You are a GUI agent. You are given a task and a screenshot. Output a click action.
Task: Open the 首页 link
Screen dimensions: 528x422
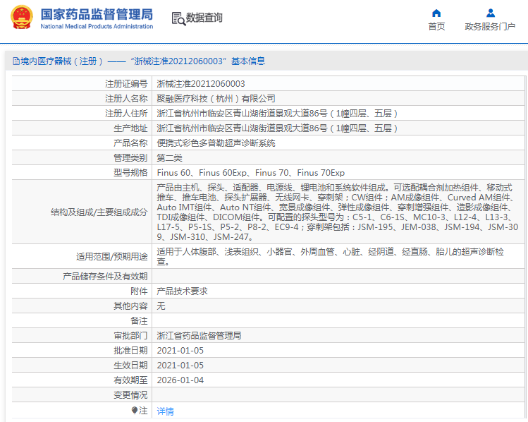pyautogui.click(x=436, y=26)
